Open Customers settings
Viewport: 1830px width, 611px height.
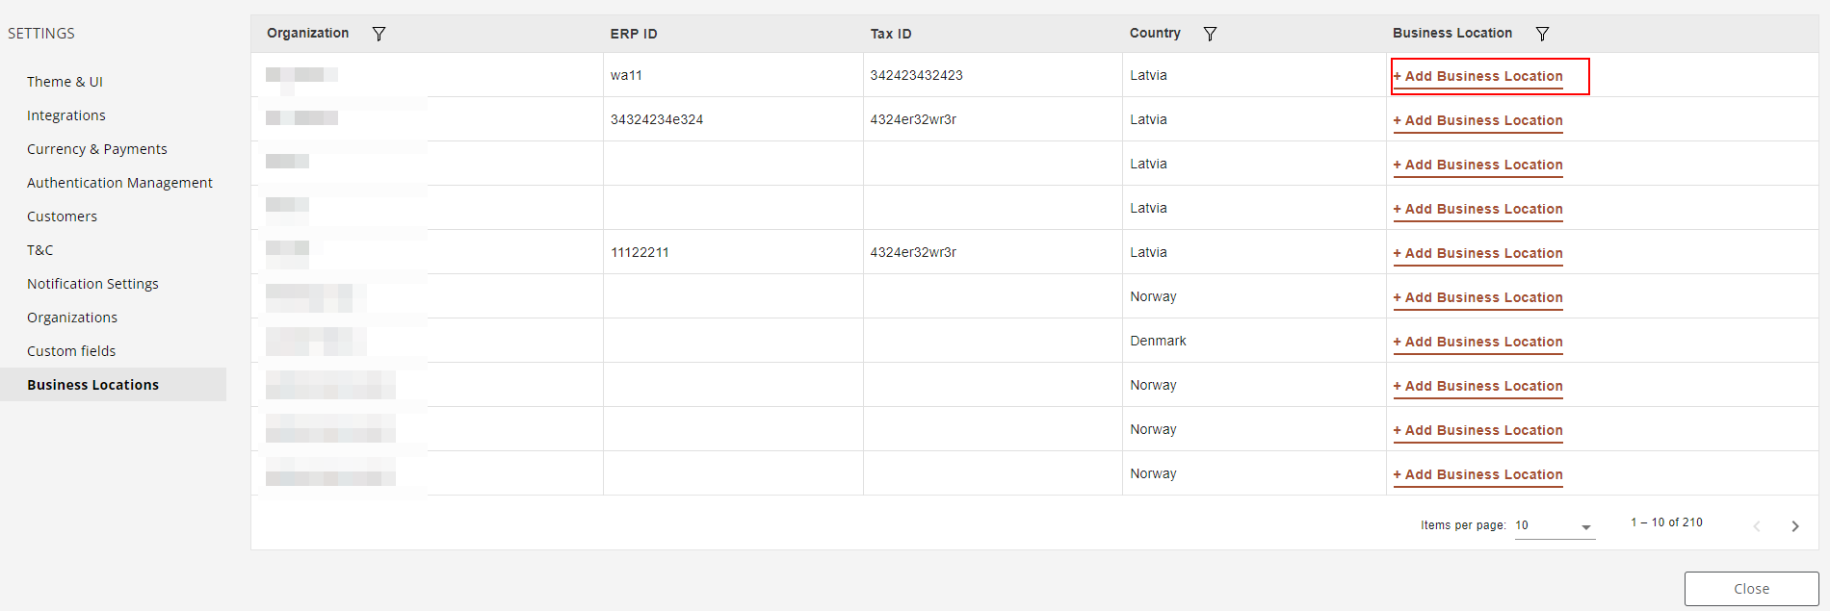(62, 216)
